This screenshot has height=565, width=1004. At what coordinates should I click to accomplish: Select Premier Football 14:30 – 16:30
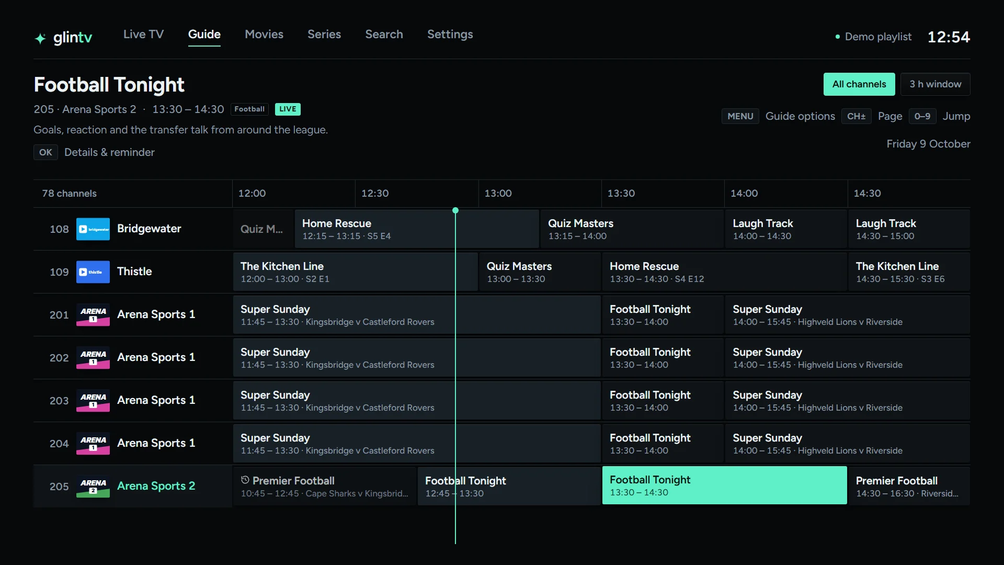909,487
